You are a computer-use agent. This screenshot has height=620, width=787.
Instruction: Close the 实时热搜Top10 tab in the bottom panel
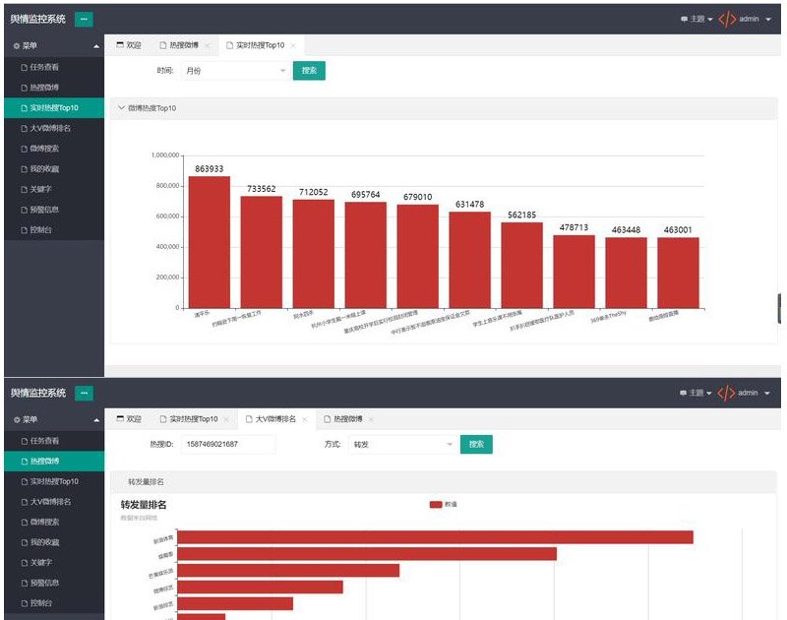(x=226, y=419)
